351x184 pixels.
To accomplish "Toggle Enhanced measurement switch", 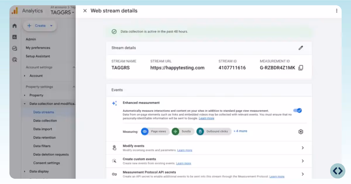I will [x=297, y=110].
